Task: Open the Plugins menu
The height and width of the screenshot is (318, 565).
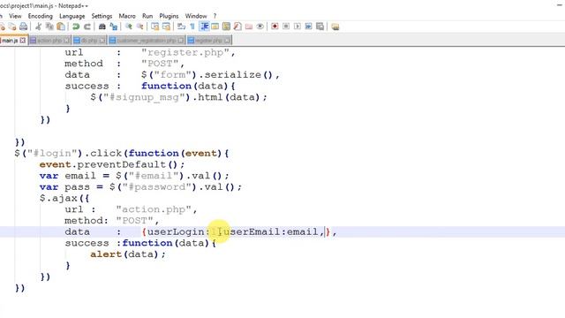Action: tap(169, 16)
